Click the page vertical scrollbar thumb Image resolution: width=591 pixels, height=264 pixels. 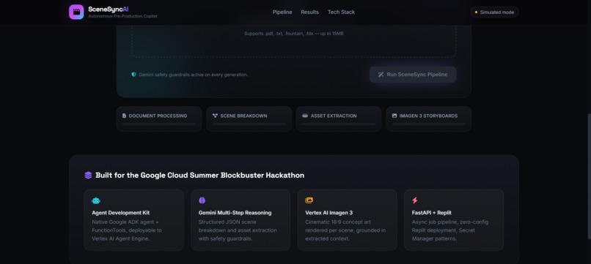coord(589,176)
